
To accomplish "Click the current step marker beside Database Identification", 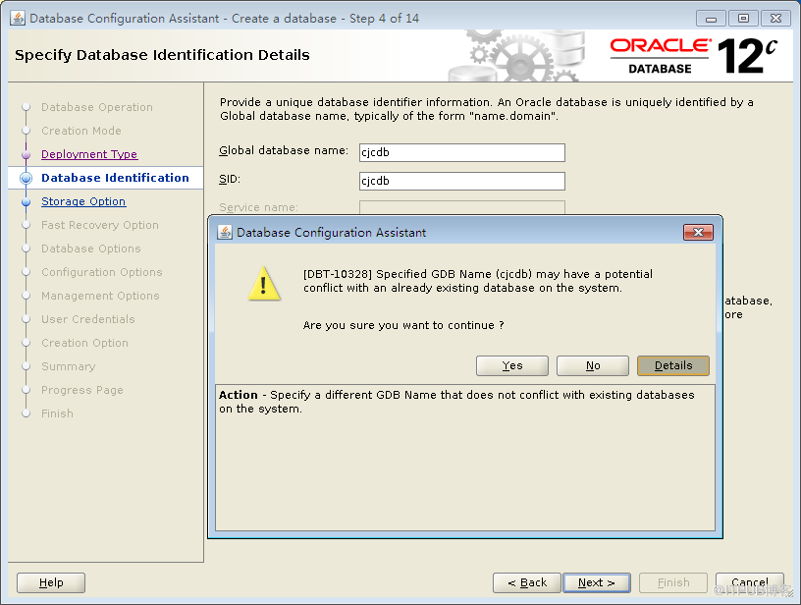I will point(27,178).
